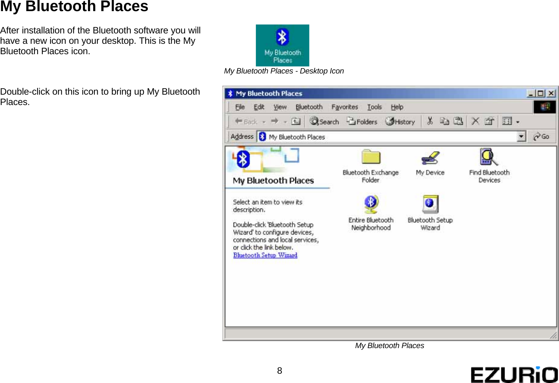This screenshot has width=559, height=383.
Task: Open the View menu
Action: pos(280,107)
